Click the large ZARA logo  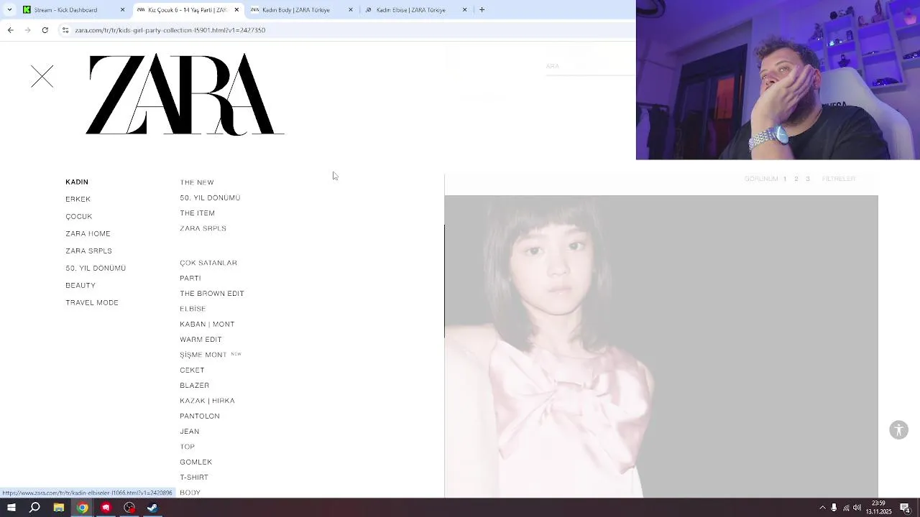coord(185,94)
